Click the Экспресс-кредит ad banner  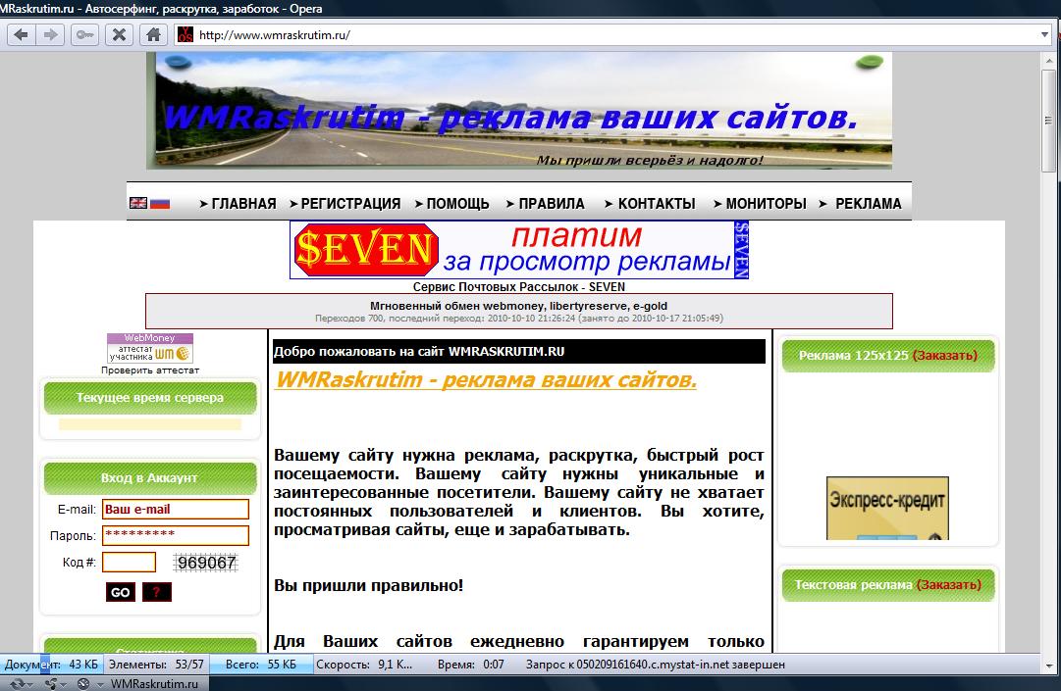[887, 508]
